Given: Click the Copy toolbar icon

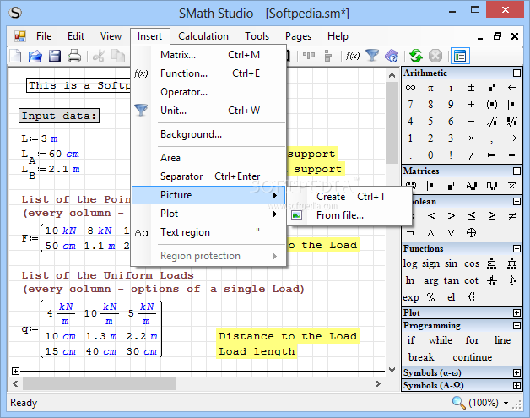Looking at the screenshot, I should pyautogui.click(x=118, y=56).
